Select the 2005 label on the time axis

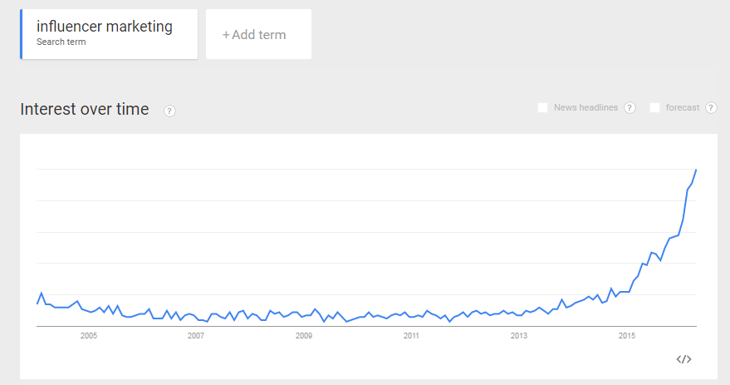click(89, 336)
